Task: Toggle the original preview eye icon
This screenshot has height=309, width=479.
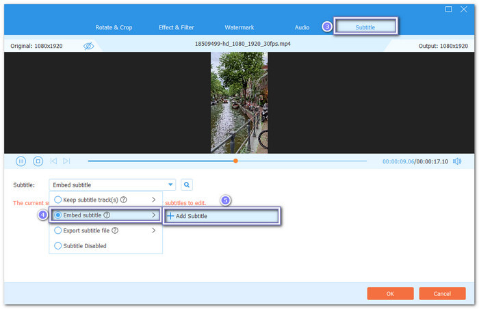Action: pyautogui.click(x=88, y=46)
